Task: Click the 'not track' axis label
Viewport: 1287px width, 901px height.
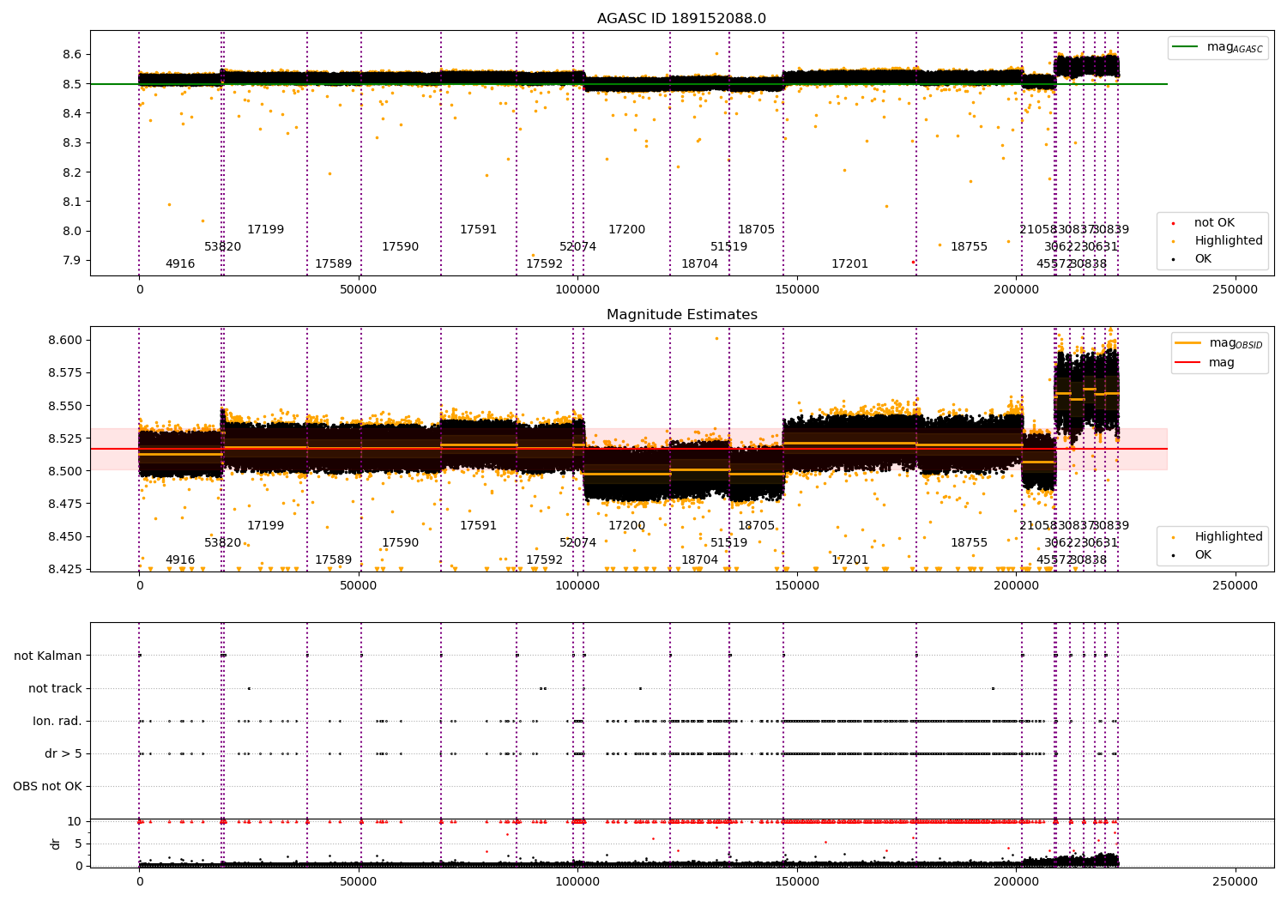Action: [x=55, y=689]
